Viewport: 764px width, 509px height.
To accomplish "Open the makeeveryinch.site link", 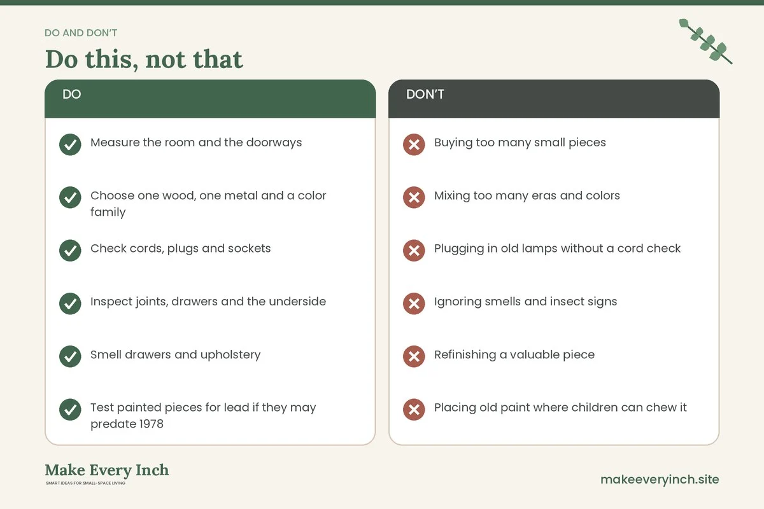I will click(x=660, y=479).
